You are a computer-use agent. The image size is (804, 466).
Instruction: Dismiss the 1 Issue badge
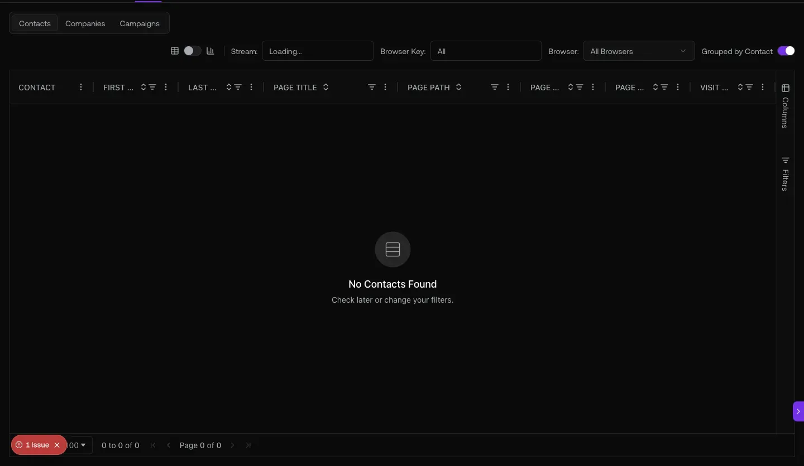(57, 445)
